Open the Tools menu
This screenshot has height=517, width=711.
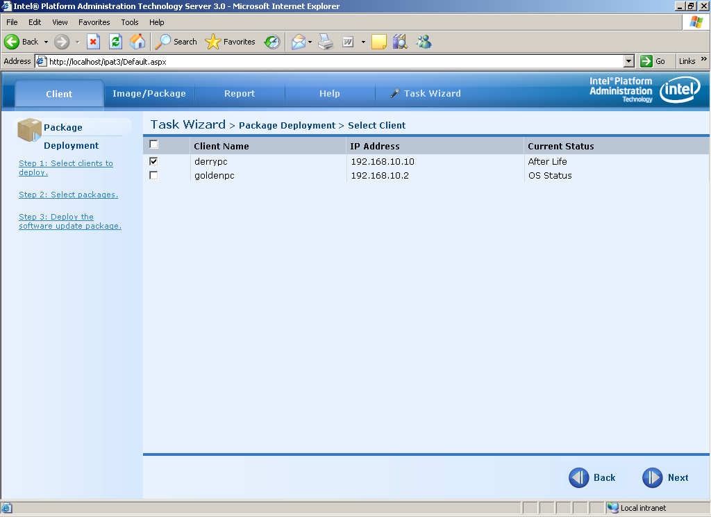click(130, 22)
